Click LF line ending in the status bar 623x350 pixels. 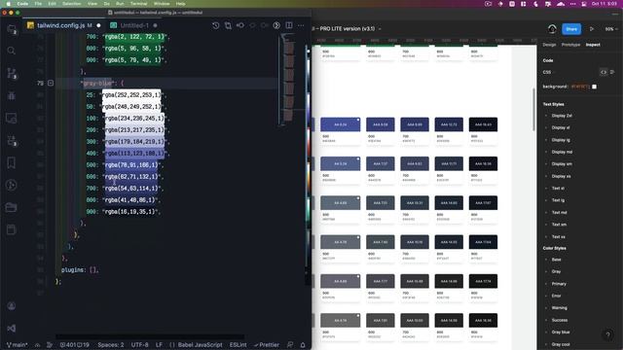[159, 345]
